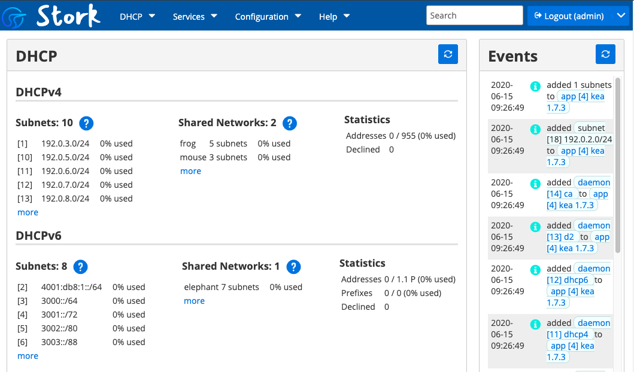Click the Logout (admin) button
634x372 pixels.
[x=569, y=16]
